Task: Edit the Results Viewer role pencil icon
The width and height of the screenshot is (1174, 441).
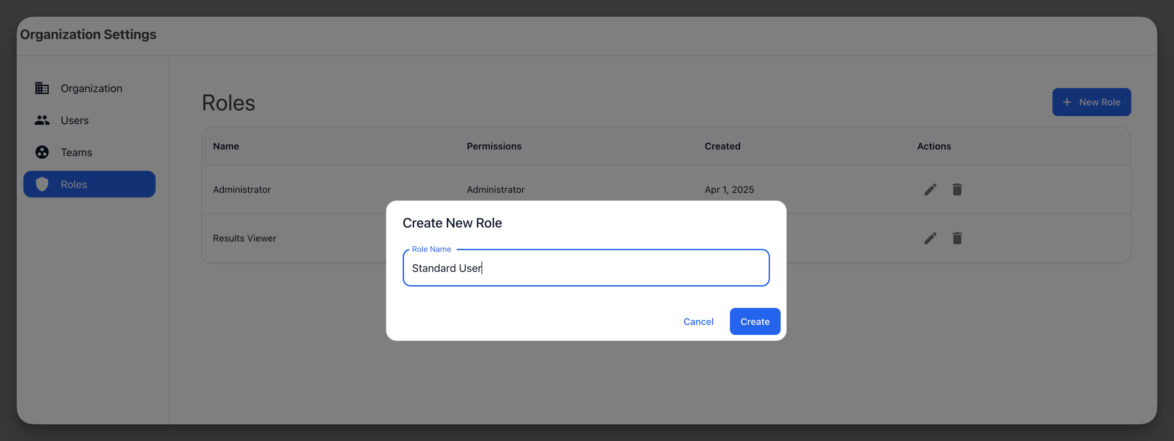Action: tap(930, 238)
